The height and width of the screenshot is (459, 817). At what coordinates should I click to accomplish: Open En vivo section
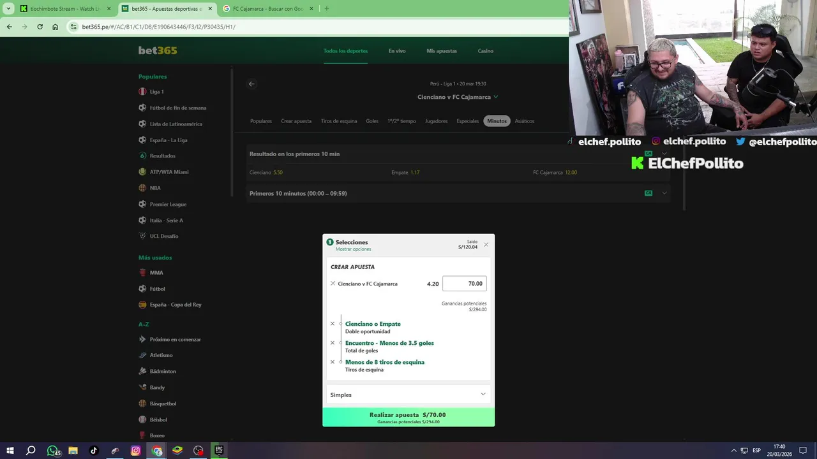point(397,51)
